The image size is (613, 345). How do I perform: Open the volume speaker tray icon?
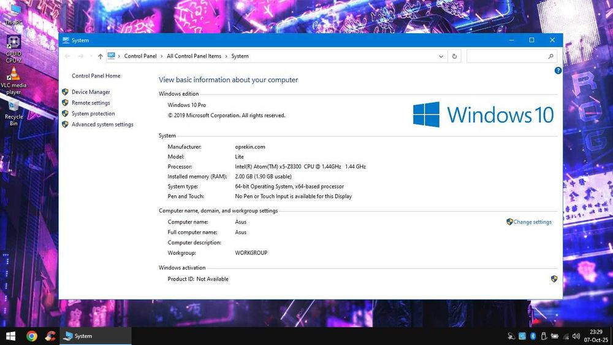(x=576, y=336)
